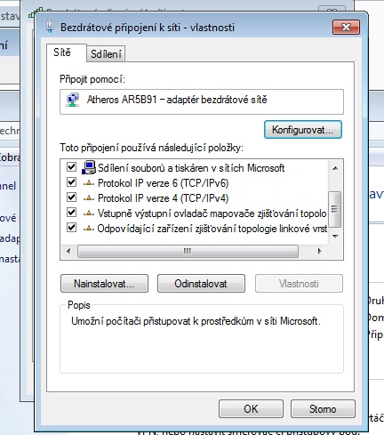
Task: Click the horizontal scroll right arrow
Action: pyautogui.click(x=319, y=251)
